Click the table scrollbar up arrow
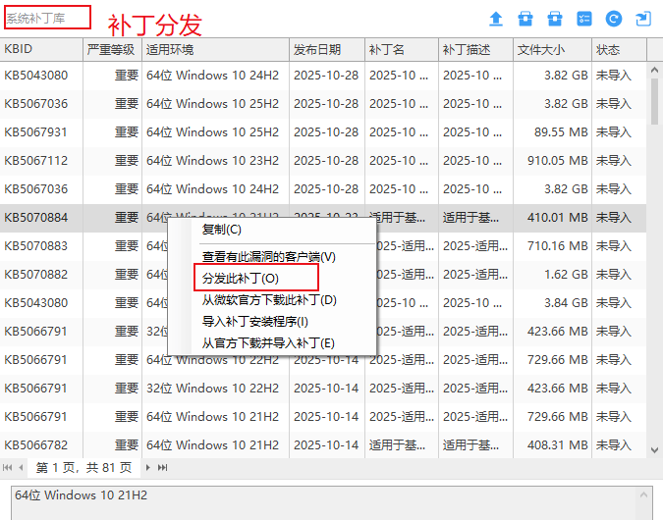This screenshot has height=520, width=663. (654, 70)
